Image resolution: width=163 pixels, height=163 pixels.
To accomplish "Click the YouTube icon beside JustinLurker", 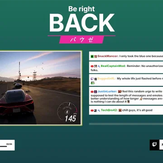I will click(x=92, y=91).
